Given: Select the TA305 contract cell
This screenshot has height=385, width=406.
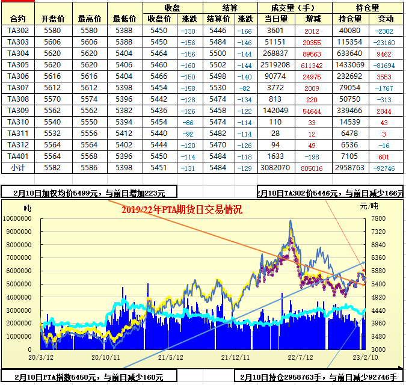Looking at the screenshot, I should (x=18, y=65).
